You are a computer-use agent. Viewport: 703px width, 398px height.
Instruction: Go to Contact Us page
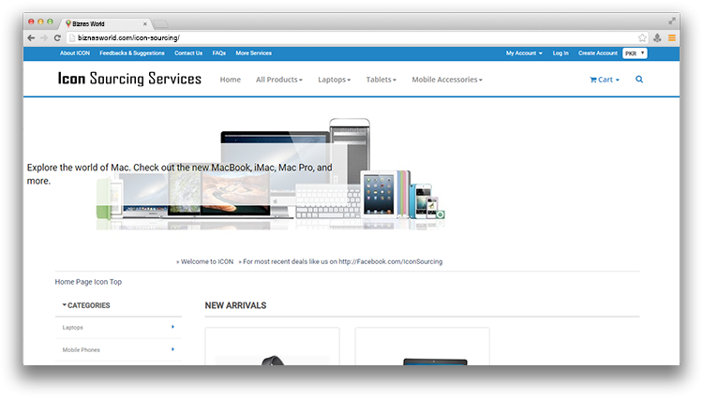(188, 53)
